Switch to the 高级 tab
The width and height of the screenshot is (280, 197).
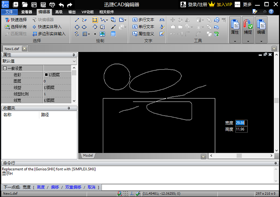[x=59, y=12]
